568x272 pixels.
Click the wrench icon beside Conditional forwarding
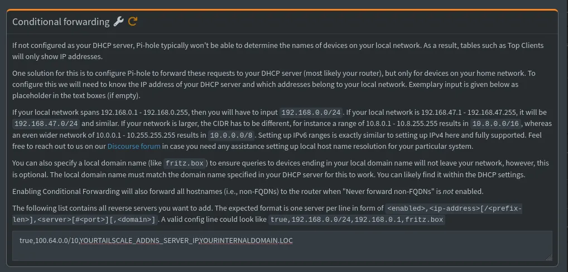point(118,22)
